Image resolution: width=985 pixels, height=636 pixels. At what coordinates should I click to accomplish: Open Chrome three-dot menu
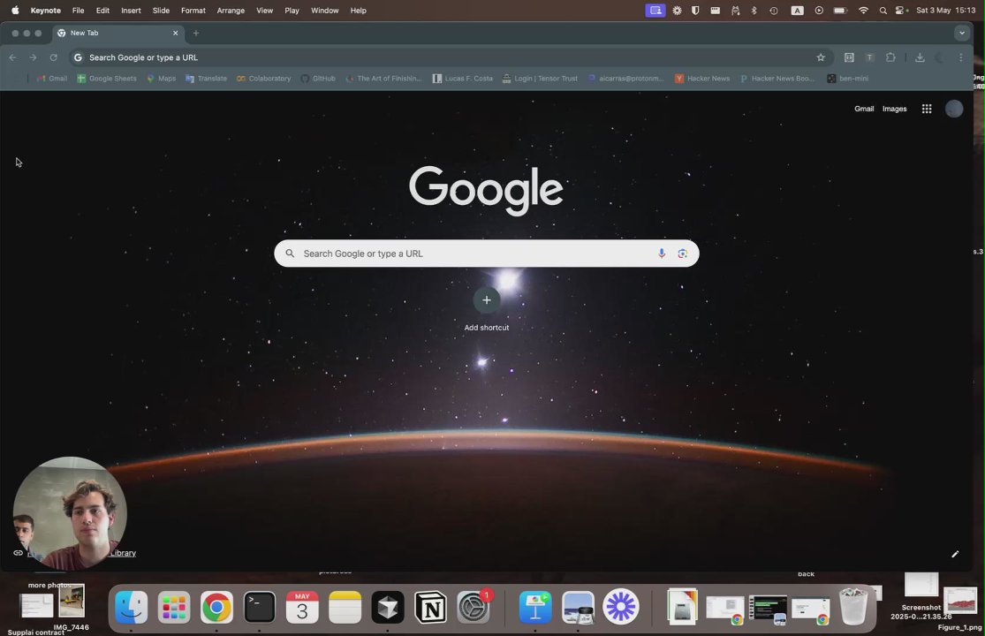[960, 57]
